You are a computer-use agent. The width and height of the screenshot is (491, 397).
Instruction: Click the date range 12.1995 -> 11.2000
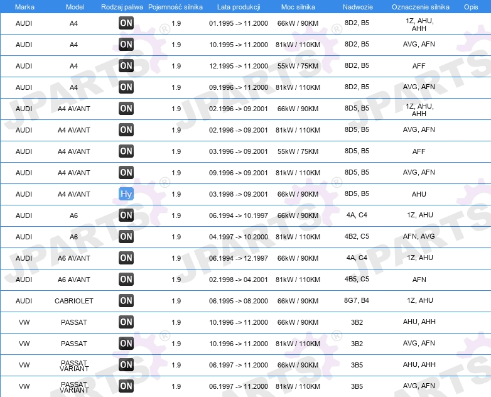pos(239,66)
